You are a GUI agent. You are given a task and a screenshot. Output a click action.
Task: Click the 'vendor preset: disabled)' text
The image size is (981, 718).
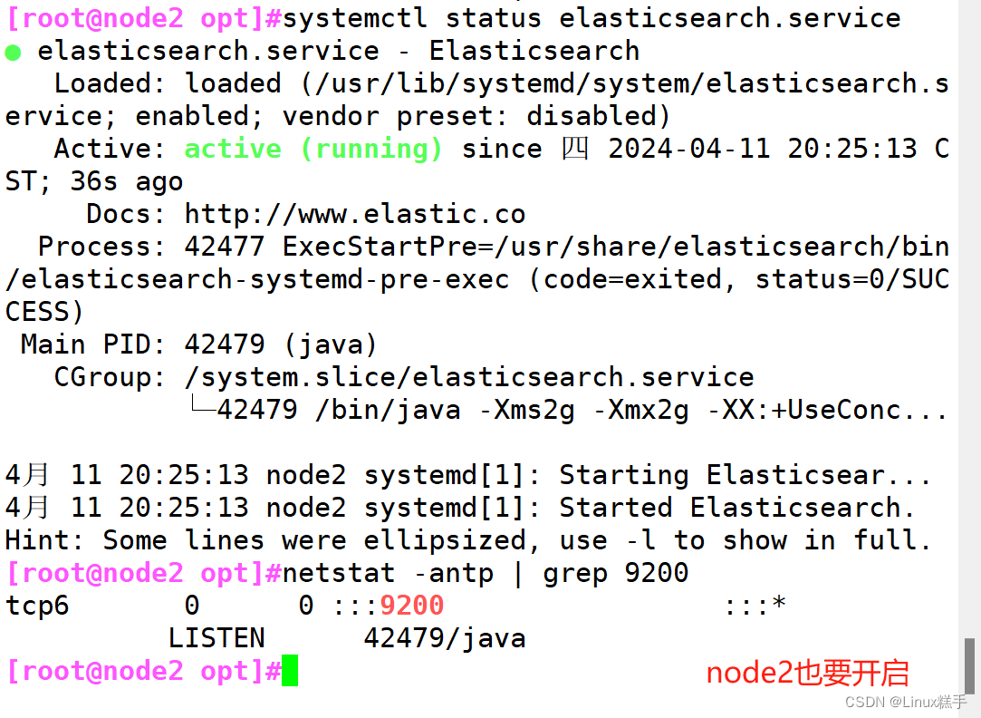click(476, 116)
